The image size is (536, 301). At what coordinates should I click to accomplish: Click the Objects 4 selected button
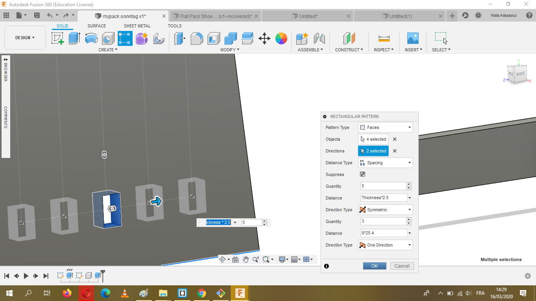pyautogui.click(x=373, y=139)
